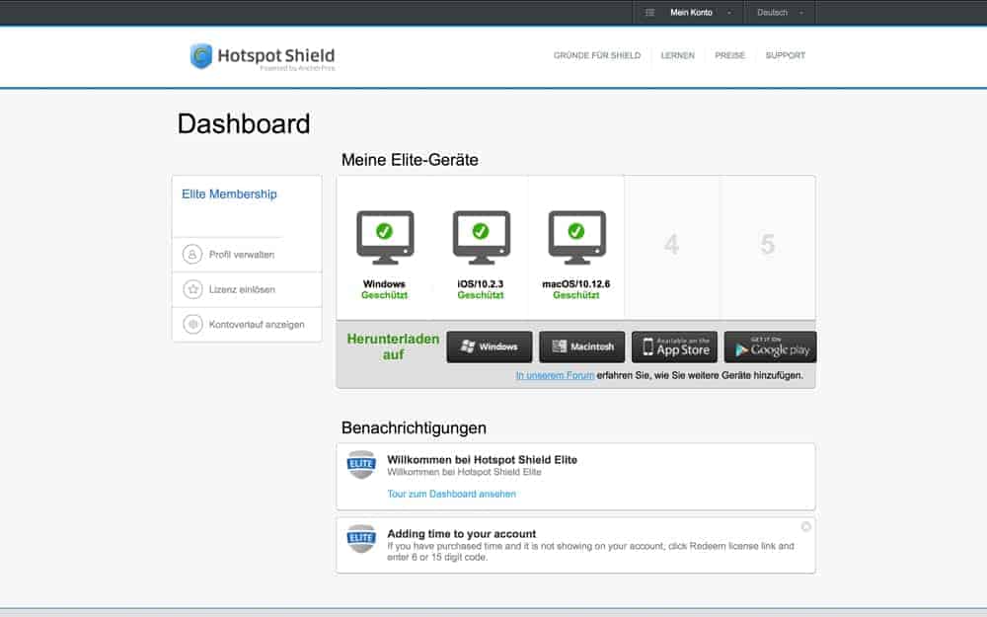
Task: Open the Mein Konto dropdown menu
Action: point(691,13)
